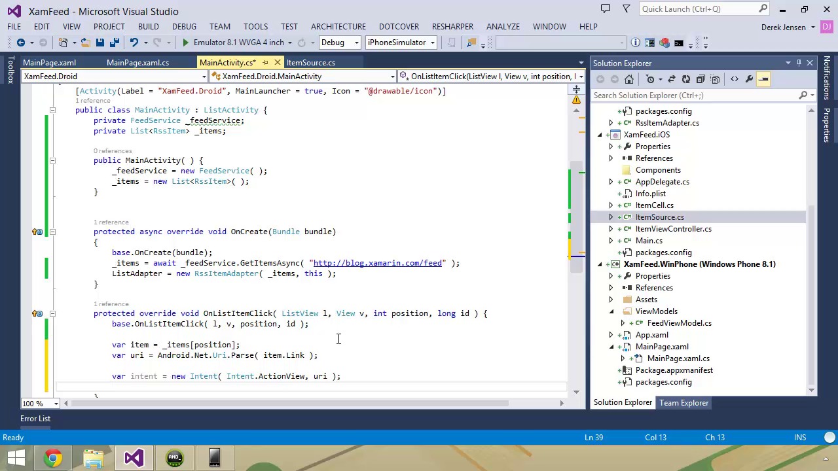Click the View Code angle-brackets icon
This screenshot has height=471, width=838.
pyautogui.click(x=734, y=79)
